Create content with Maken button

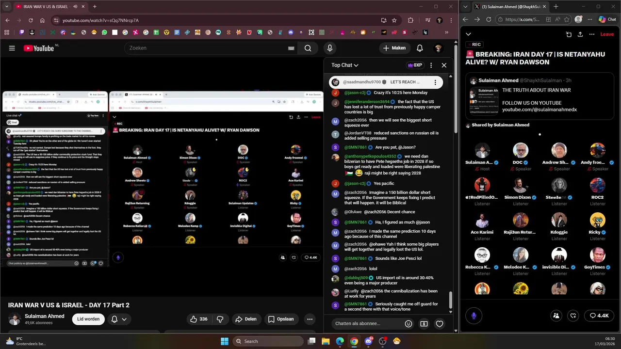(394, 48)
